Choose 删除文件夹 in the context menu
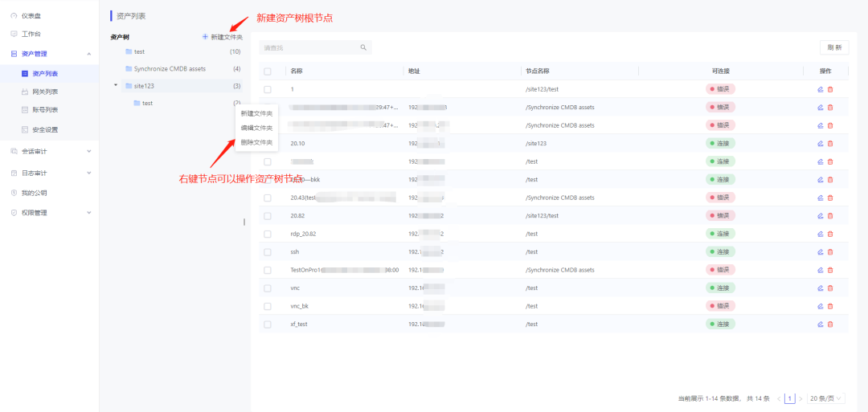Viewport: 868px width, 412px height. click(256, 142)
